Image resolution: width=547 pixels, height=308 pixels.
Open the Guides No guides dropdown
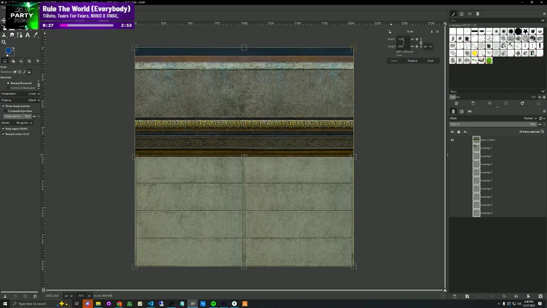tap(17, 123)
